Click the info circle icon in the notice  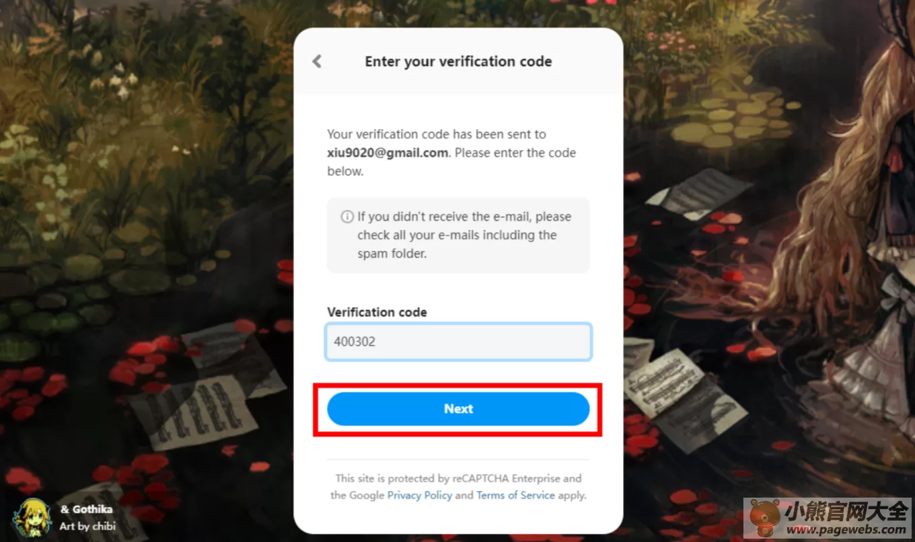[x=347, y=217]
